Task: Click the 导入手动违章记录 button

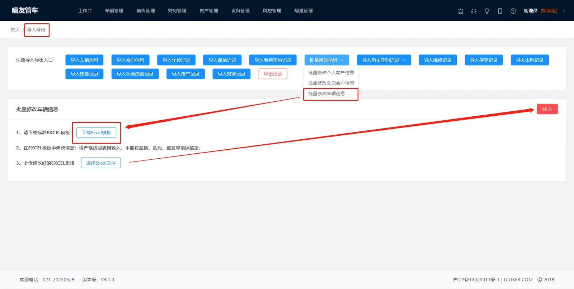Action: point(135,74)
